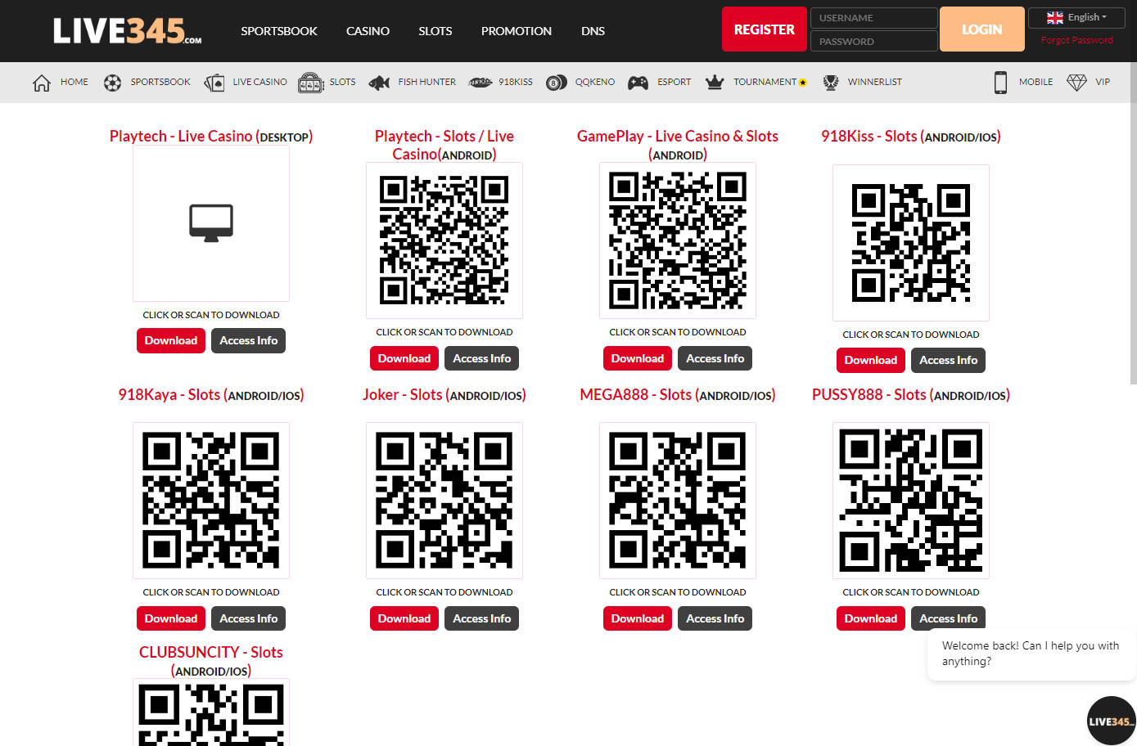The image size is (1137, 746).
Task: Download Playtech Slots / Live Casino Android
Action: (x=404, y=358)
